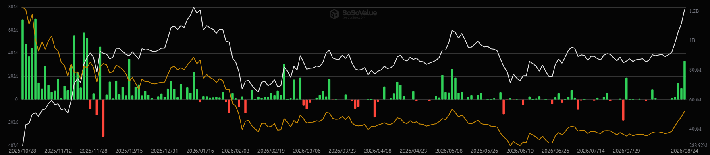Click the 60M left axis value
This screenshot has width=710, height=155.
tap(13, 30)
